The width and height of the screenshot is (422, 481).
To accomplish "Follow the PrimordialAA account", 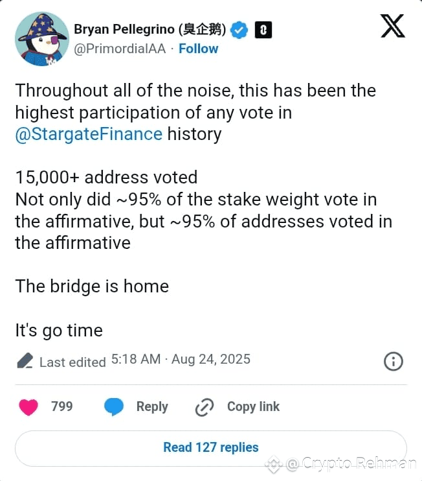I will (x=198, y=49).
